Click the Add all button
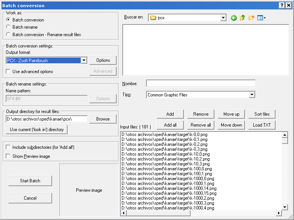This screenshot has width=294, height=220. tap(170, 125)
